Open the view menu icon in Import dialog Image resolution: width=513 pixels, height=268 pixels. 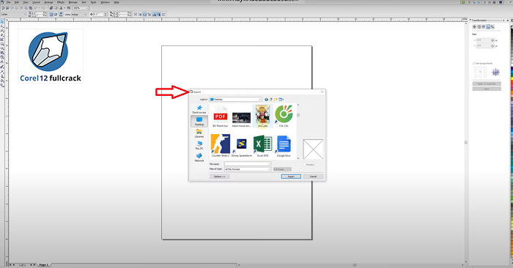click(x=281, y=100)
